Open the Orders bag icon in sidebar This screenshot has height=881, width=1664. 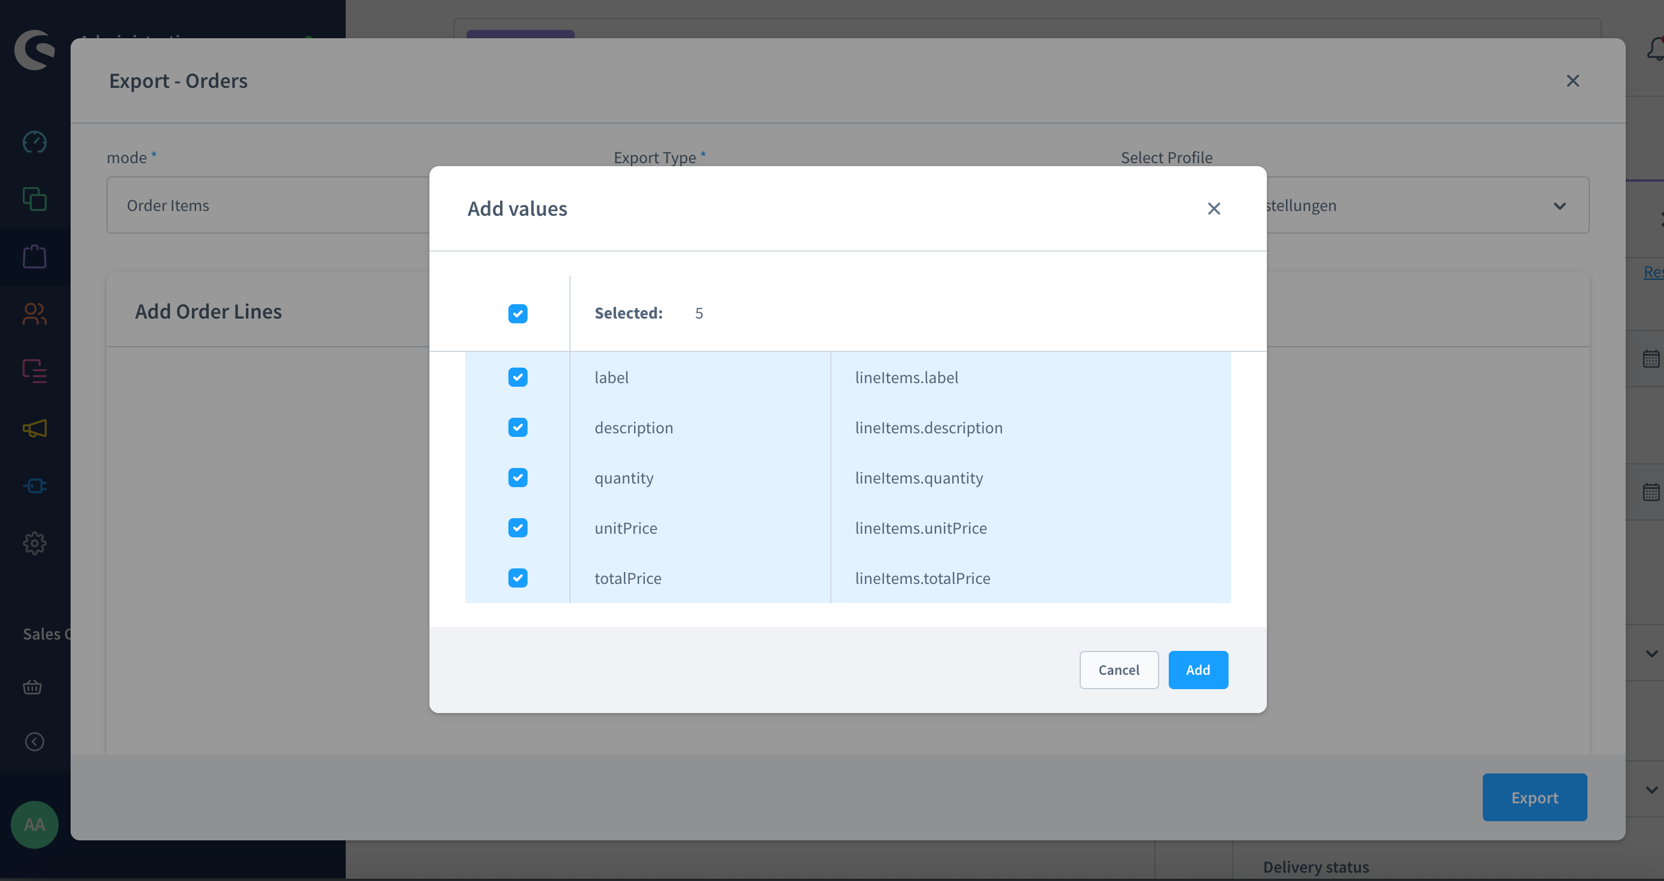(x=34, y=256)
